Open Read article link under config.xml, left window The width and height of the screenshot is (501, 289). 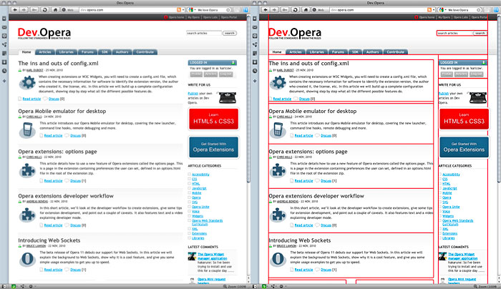(x=31, y=99)
